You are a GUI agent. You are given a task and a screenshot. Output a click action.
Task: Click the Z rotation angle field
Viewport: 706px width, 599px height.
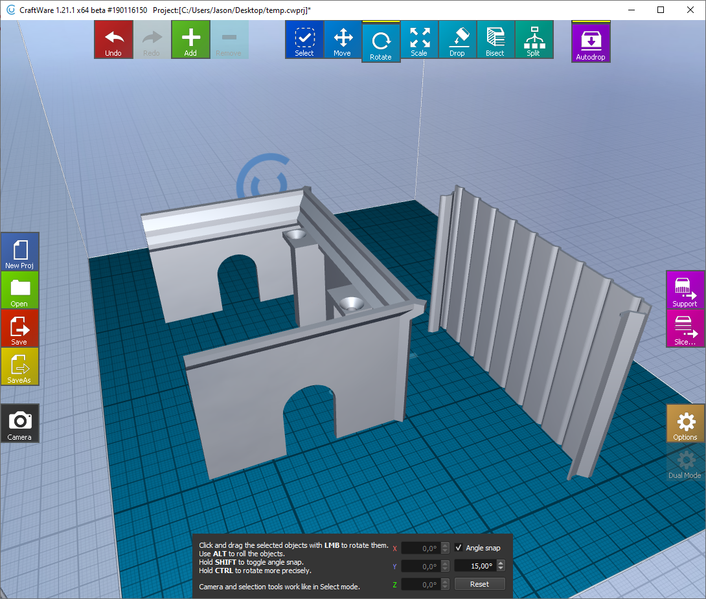pyautogui.click(x=421, y=584)
